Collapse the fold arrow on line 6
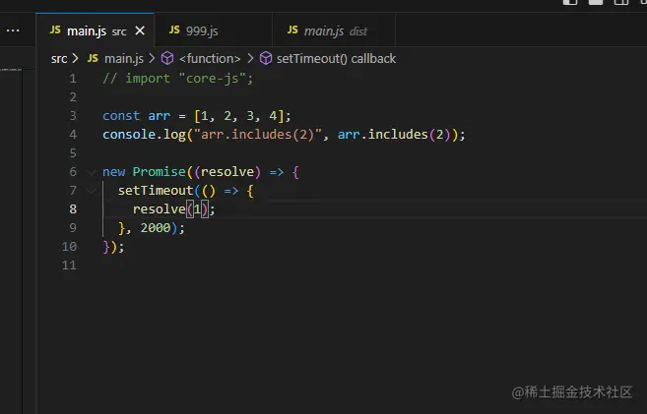The image size is (647, 414). [92, 172]
